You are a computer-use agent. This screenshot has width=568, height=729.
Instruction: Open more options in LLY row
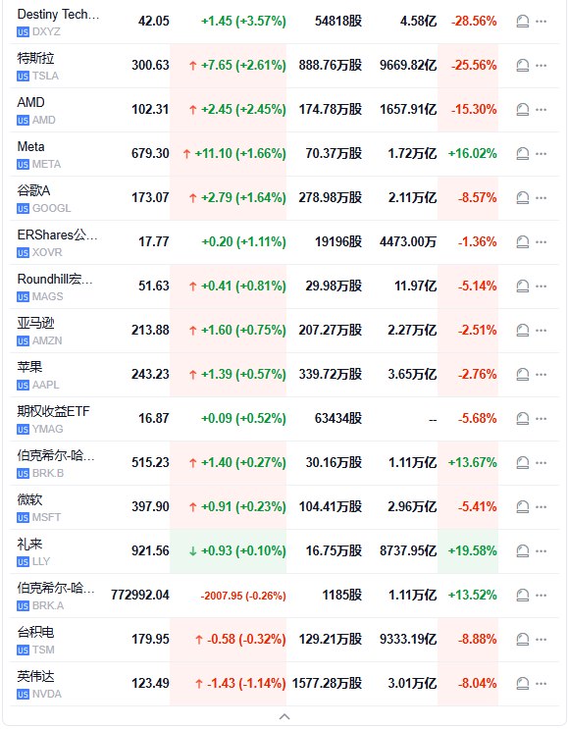coord(542,551)
